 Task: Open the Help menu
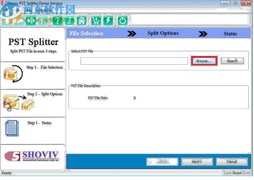(28, 10)
